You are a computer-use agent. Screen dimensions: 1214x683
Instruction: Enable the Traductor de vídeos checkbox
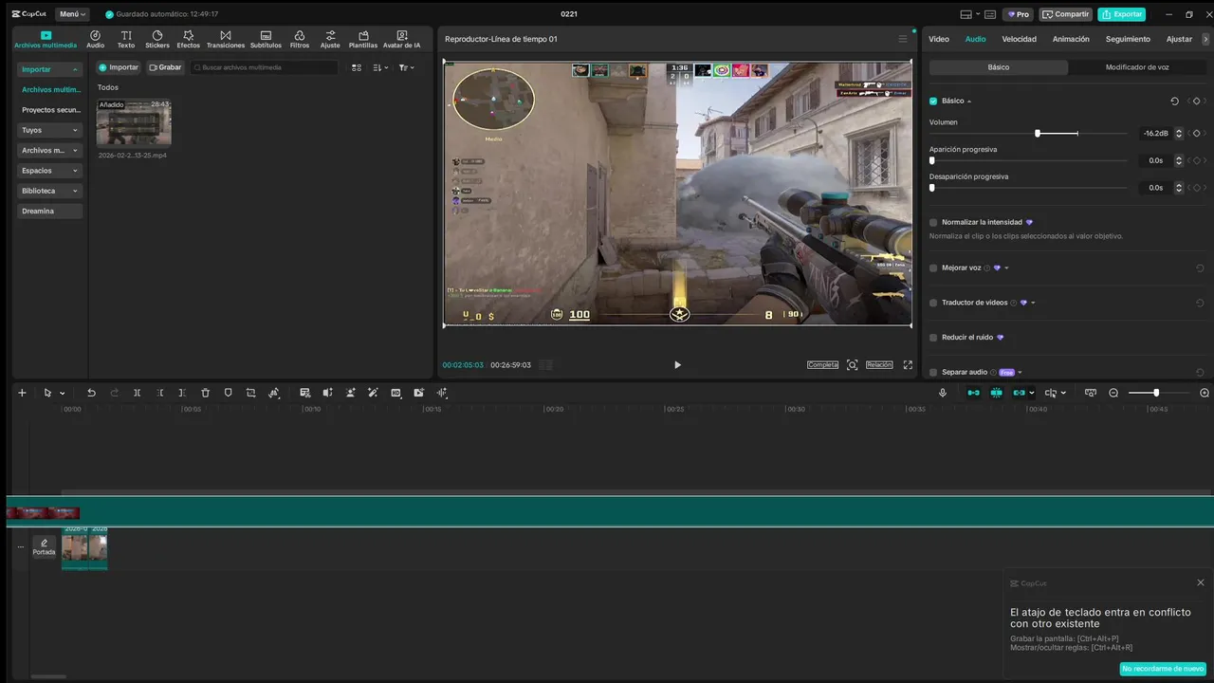tap(933, 303)
